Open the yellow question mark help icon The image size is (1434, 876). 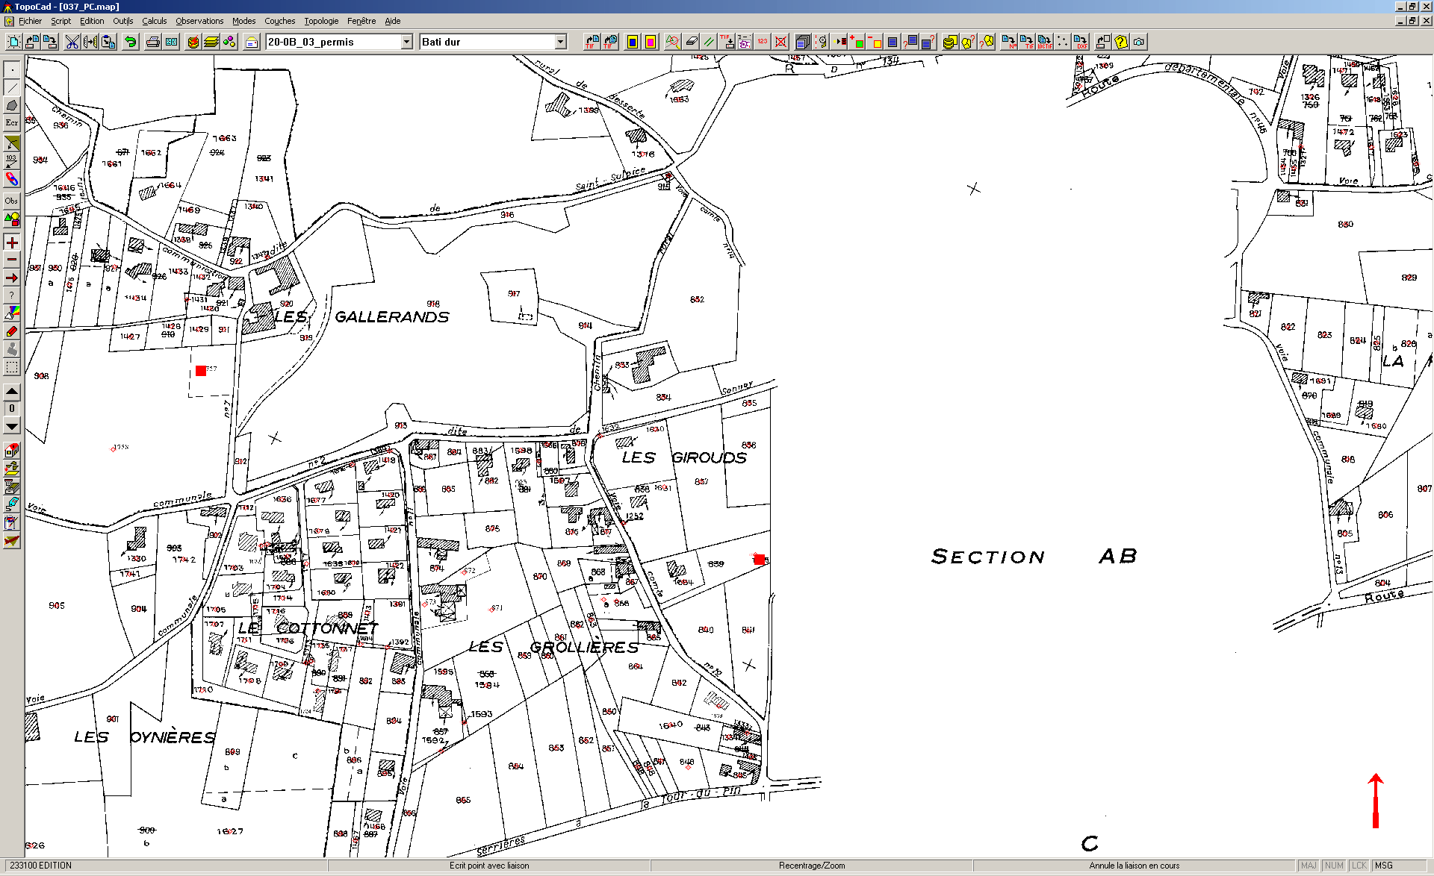pos(1121,42)
